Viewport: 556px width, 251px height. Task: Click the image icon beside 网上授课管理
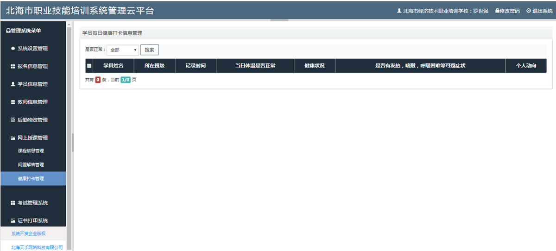[13, 138]
